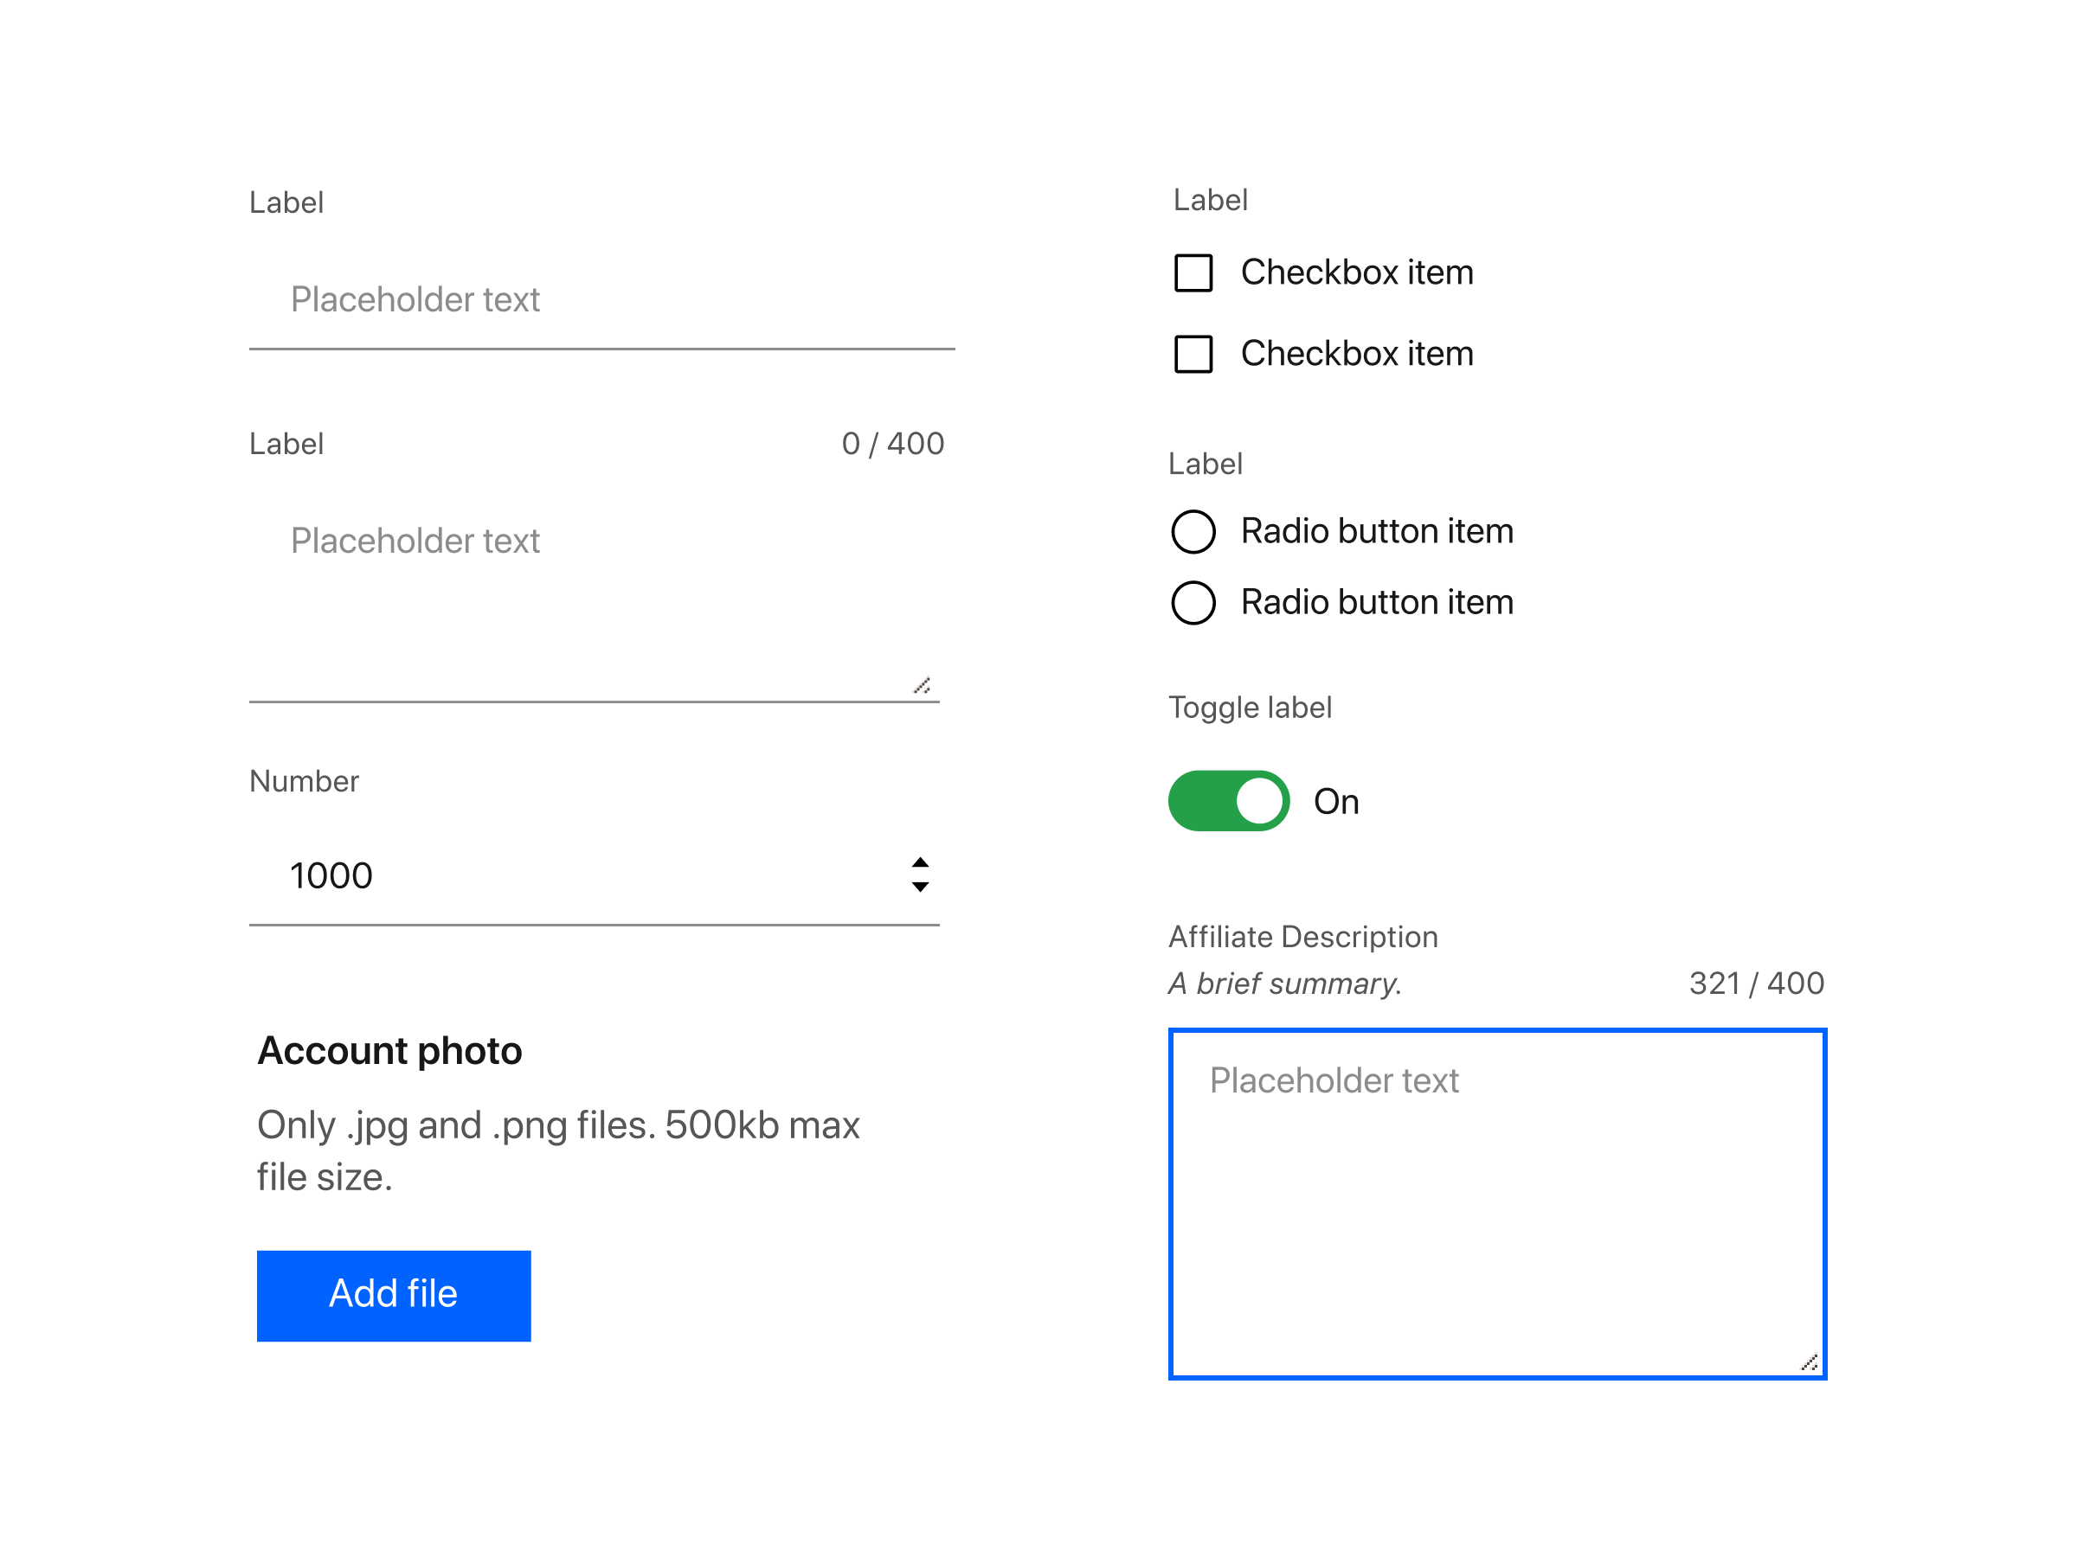Decrease the Number value with the down arrow
This screenshot has width=2077, height=1557.
pos(920,887)
